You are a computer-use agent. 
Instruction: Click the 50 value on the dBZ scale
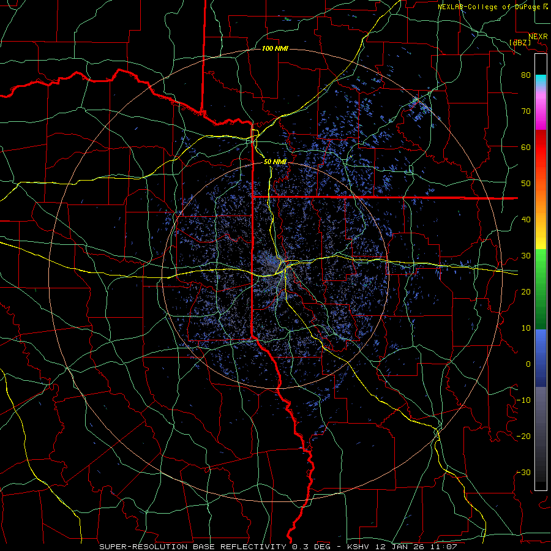tap(526, 184)
